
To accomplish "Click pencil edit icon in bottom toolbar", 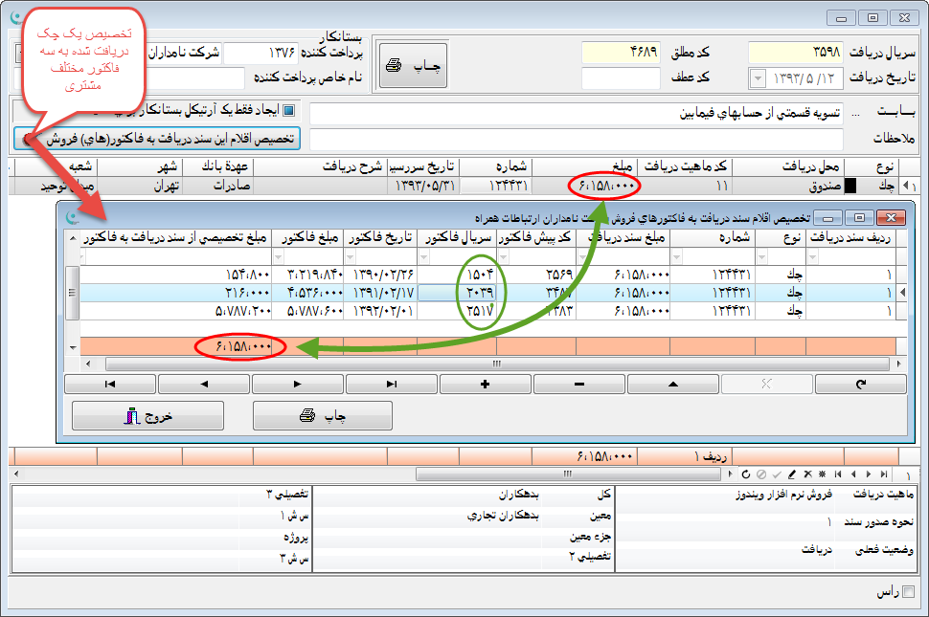I will coord(792,474).
